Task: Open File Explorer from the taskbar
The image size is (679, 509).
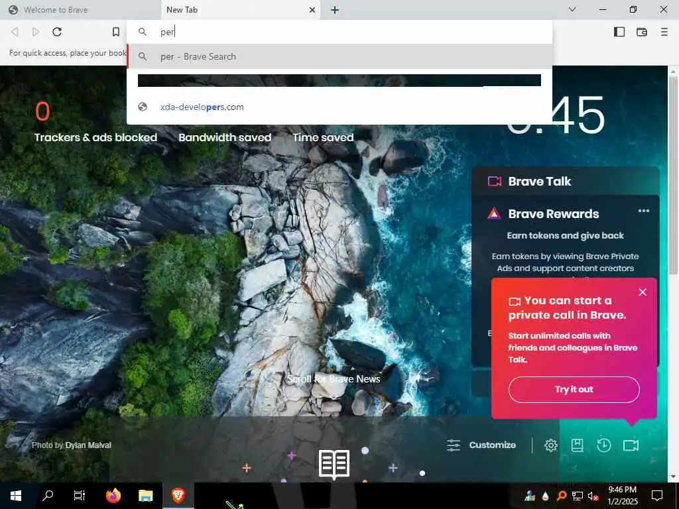Action: click(145, 496)
